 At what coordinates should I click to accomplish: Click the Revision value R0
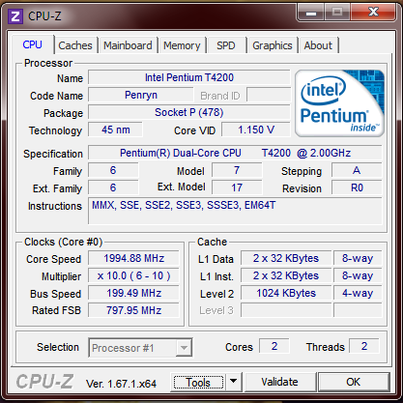(357, 187)
